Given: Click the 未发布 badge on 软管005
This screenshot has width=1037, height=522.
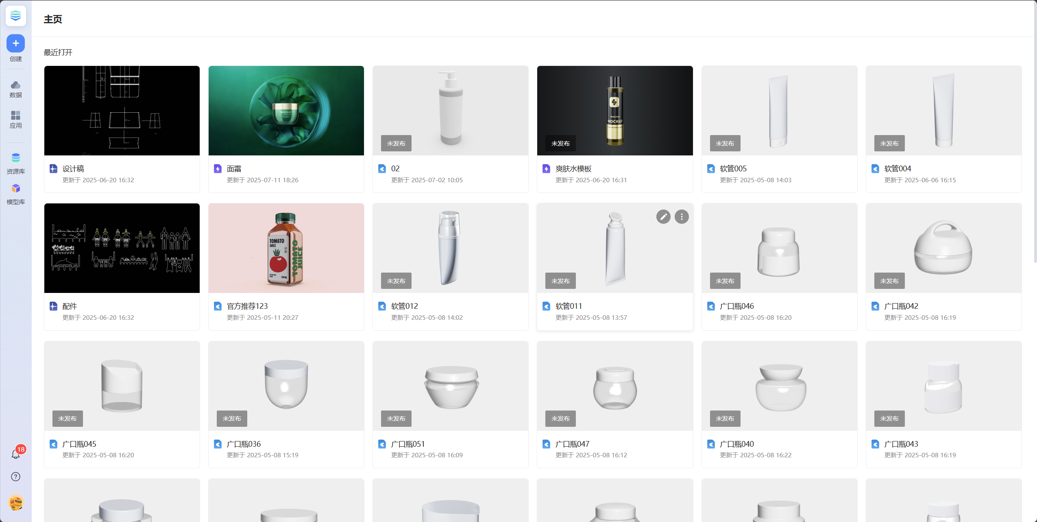Looking at the screenshot, I should click(725, 143).
